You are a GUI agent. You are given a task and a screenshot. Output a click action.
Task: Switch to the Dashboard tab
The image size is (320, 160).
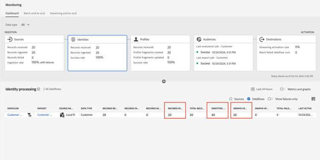[12, 13]
